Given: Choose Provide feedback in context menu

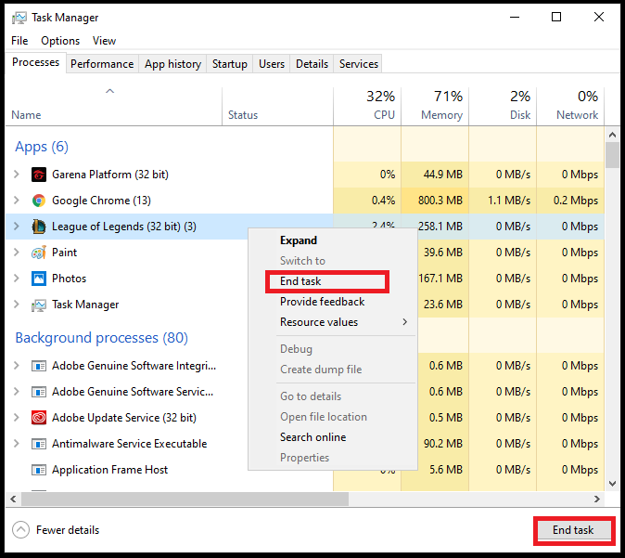Looking at the screenshot, I should click(x=332, y=302).
